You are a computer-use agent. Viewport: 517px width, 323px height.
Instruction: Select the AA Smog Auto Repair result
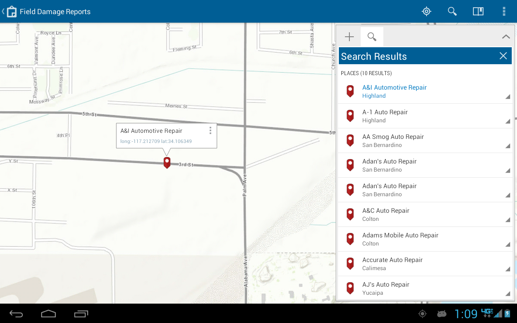425,141
